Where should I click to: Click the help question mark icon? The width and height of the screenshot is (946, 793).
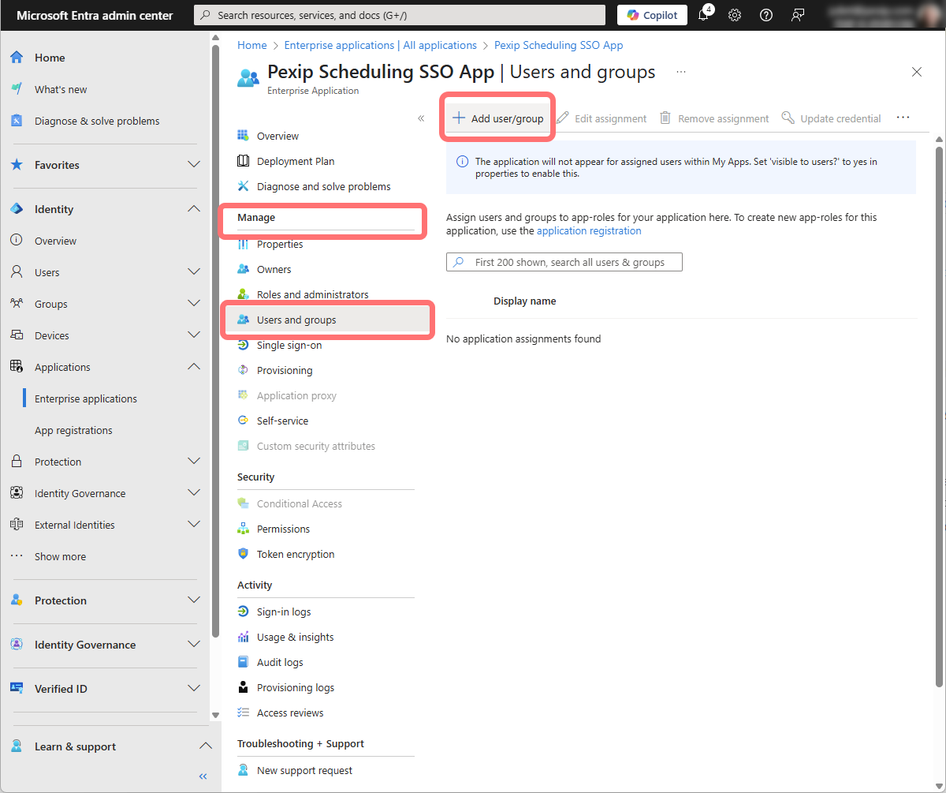[x=765, y=15]
